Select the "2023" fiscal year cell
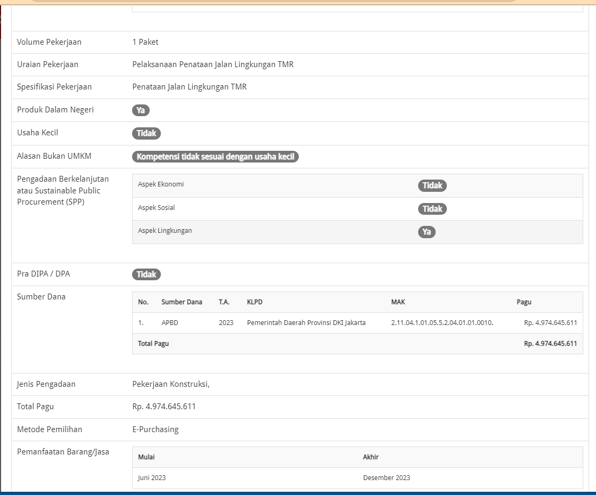 pyautogui.click(x=226, y=322)
